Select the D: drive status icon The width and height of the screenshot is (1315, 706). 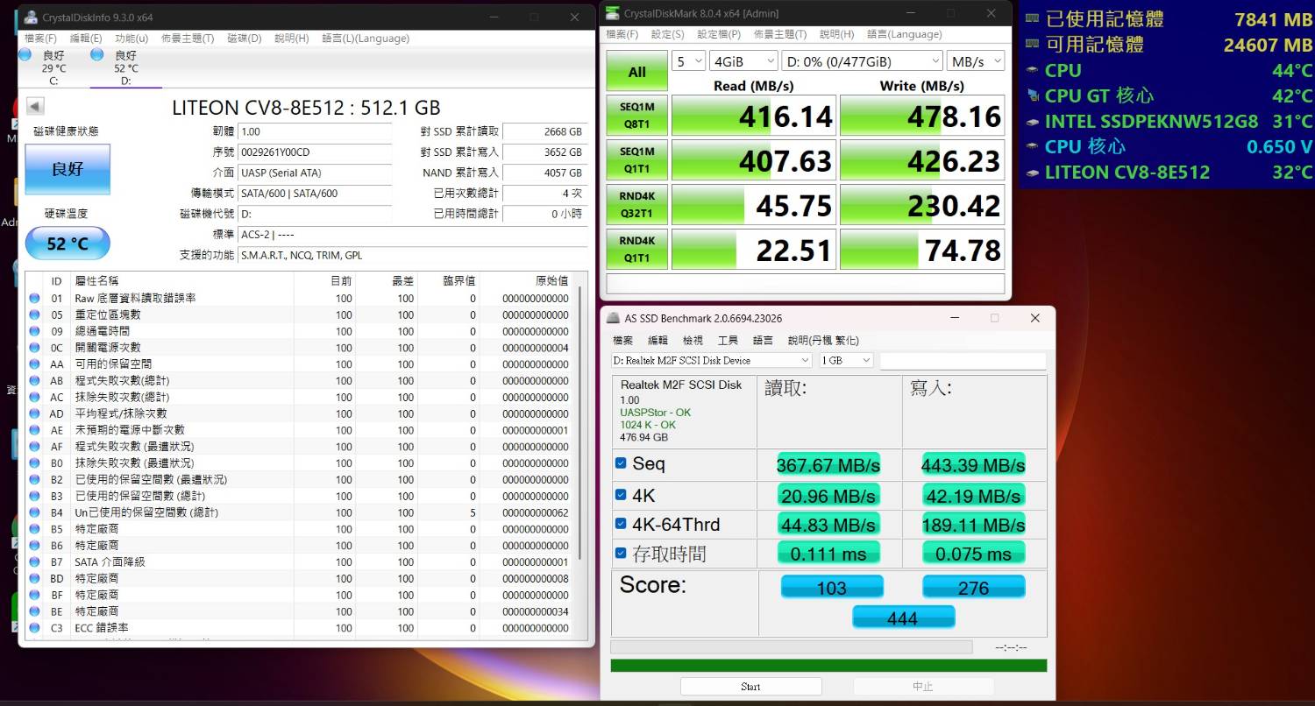pyautogui.click(x=97, y=55)
